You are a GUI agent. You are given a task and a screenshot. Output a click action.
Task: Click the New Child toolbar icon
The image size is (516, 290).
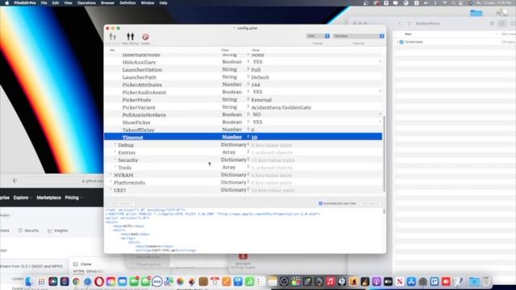[113, 36]
